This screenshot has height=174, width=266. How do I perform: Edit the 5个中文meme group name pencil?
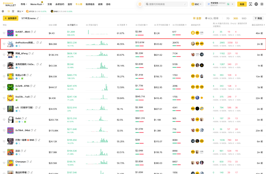pyautogui.click(x=38, y=18)
